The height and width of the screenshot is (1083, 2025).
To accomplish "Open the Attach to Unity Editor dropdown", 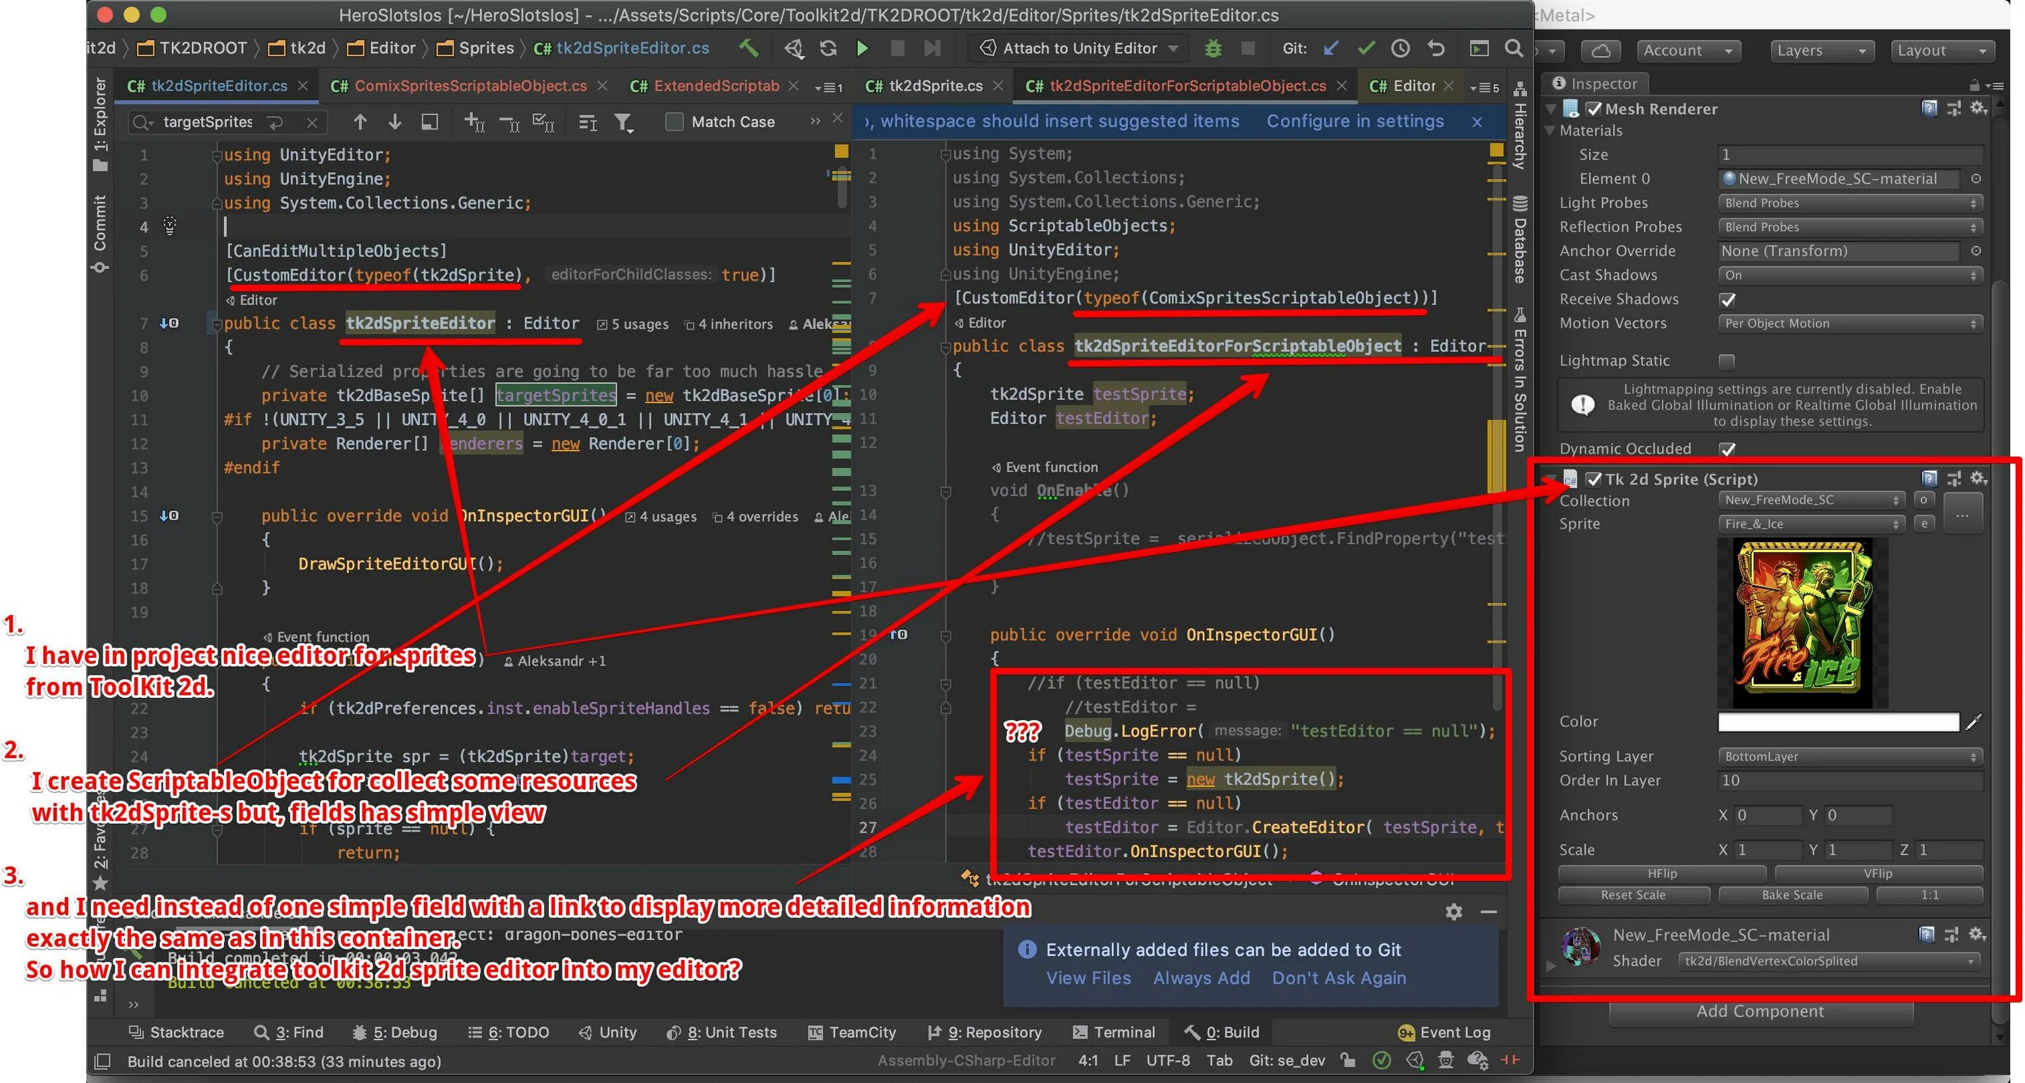I will pyautogui.click(x=1079, y=49).
